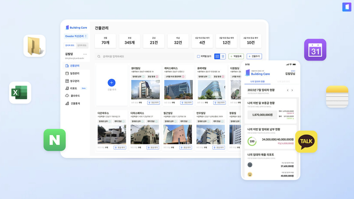Click the phone Building Care logo
Image resolution: width=354 pixels, height=199 pixels.
tap(257, 73)
